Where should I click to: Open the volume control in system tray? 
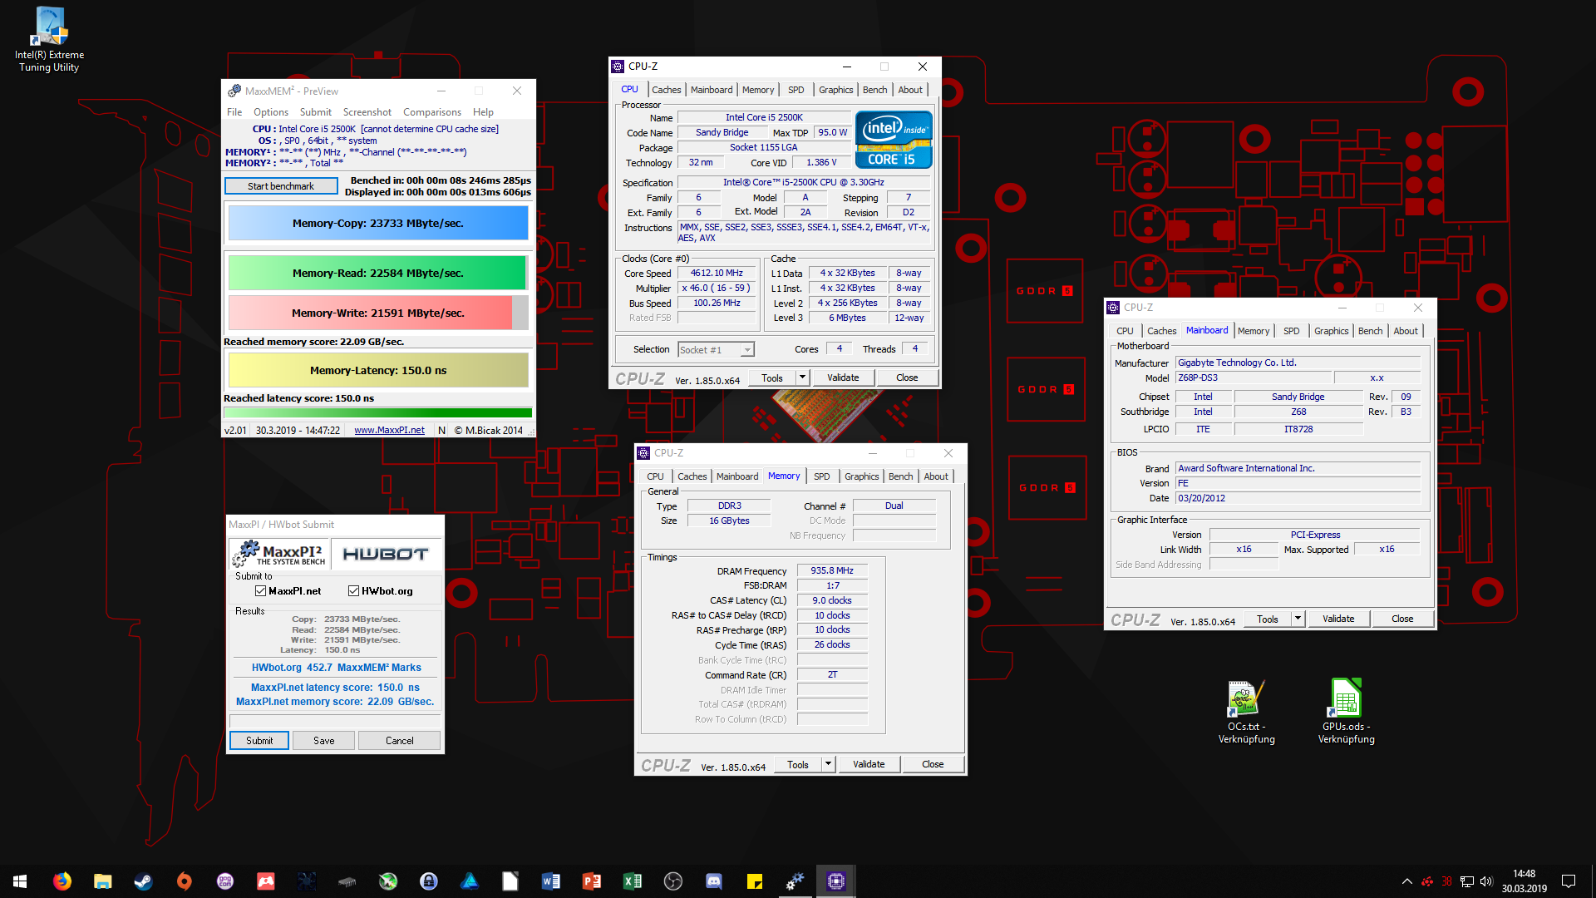tap(1486, 881)
